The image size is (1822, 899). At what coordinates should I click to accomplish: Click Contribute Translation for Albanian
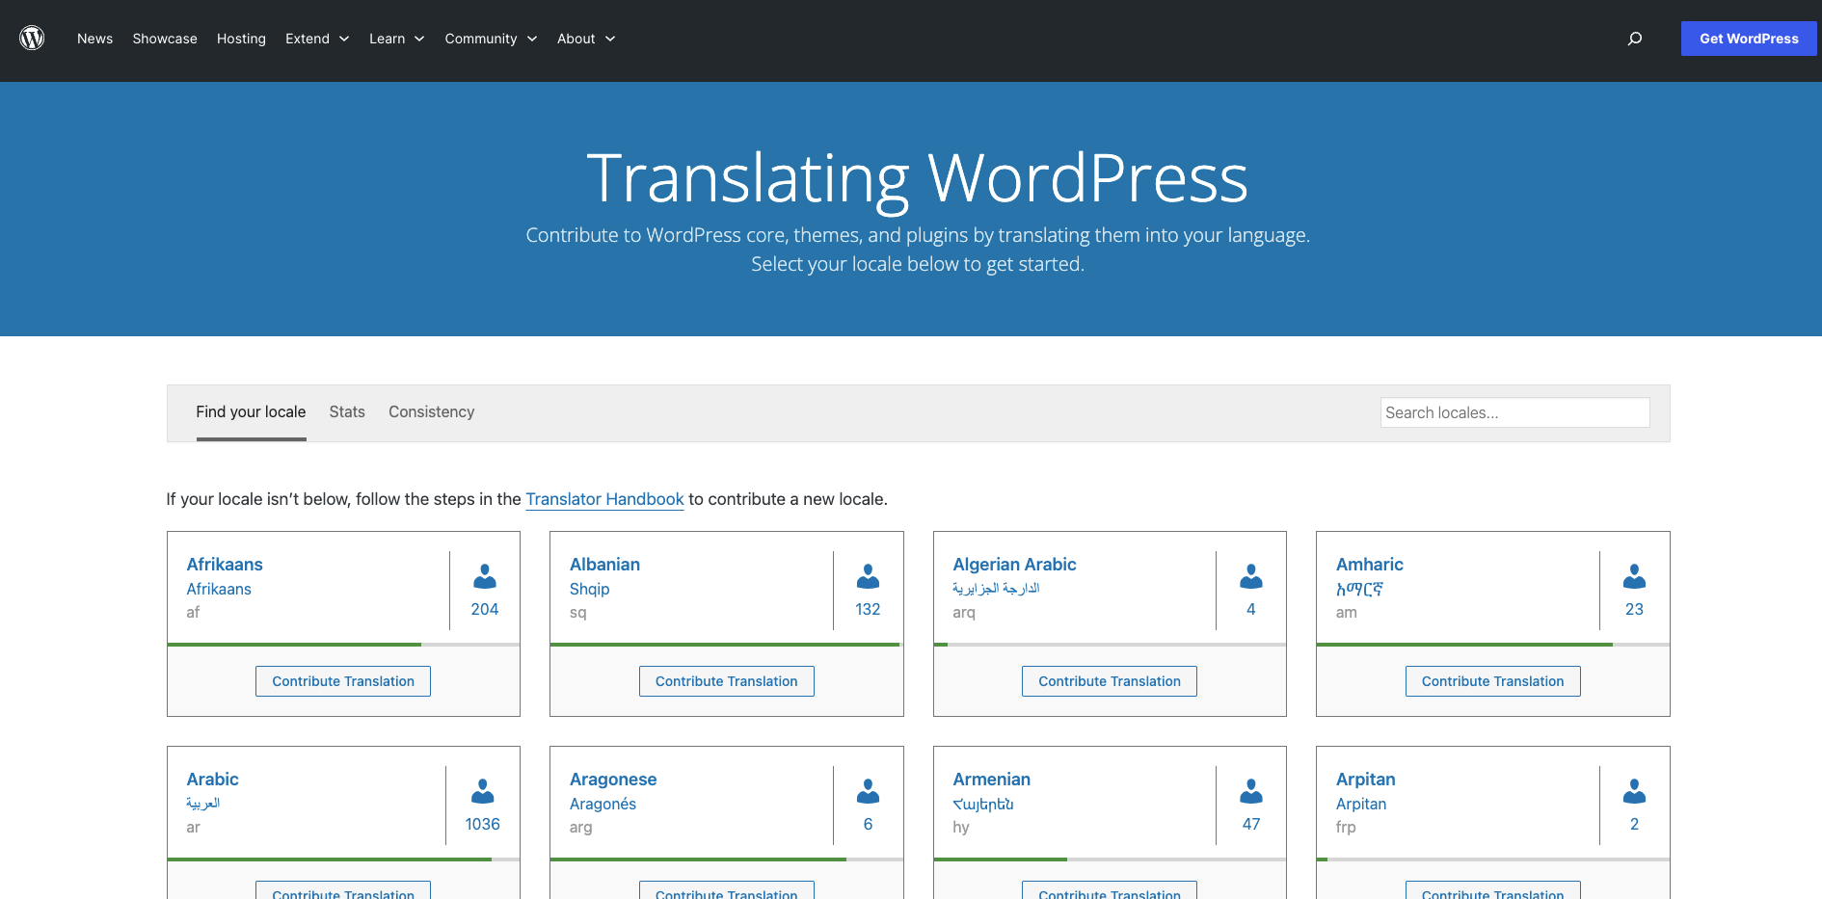tap(727, 681)
